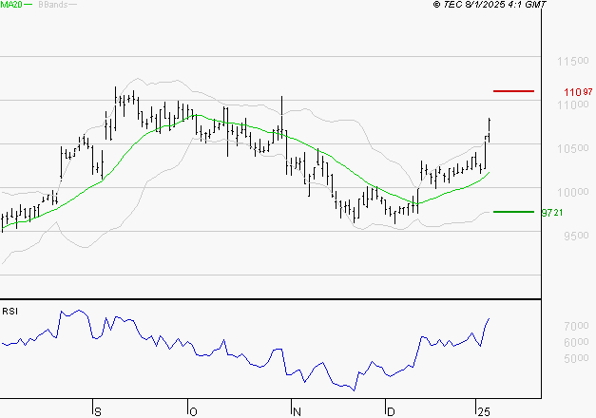The height and width of the screenshot is (418, 596).
Task: Click the 10500 price axis label
Action: pyautogui.click(x=573, y=148)
